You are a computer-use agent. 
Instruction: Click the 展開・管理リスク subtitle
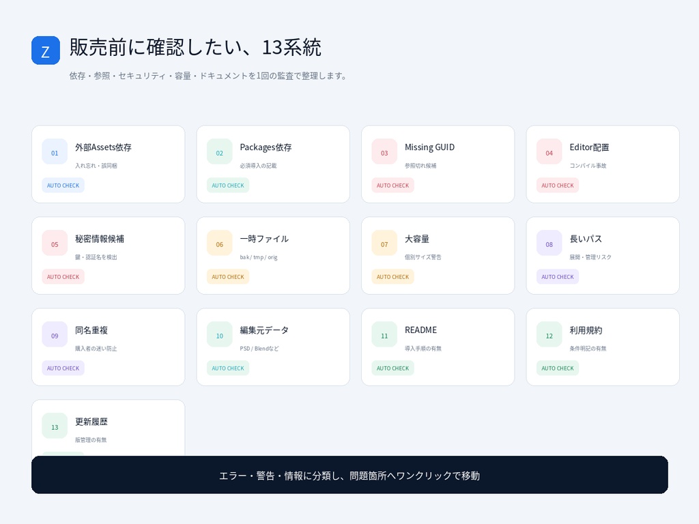tap(590, 257)
